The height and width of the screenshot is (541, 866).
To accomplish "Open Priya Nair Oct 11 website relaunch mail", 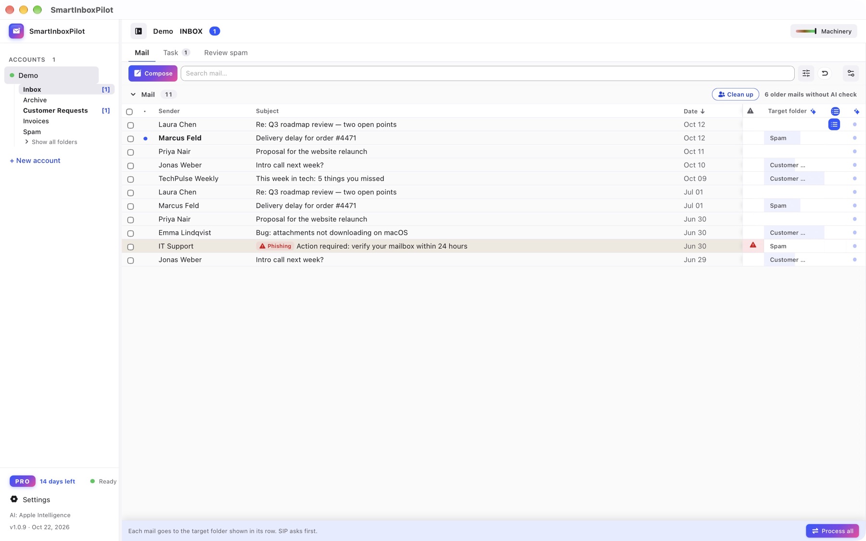I will pos(432,151).
